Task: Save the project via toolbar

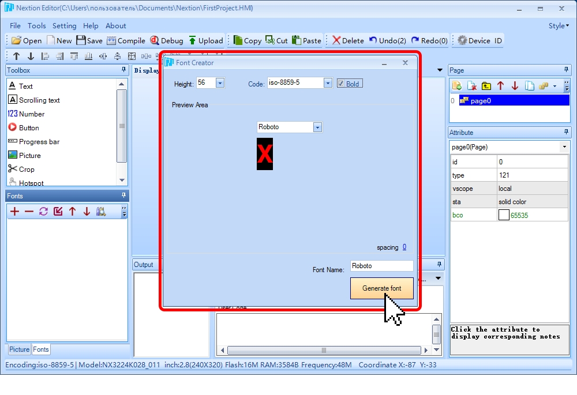Action: pyautogui.click(x=89, y=40)
